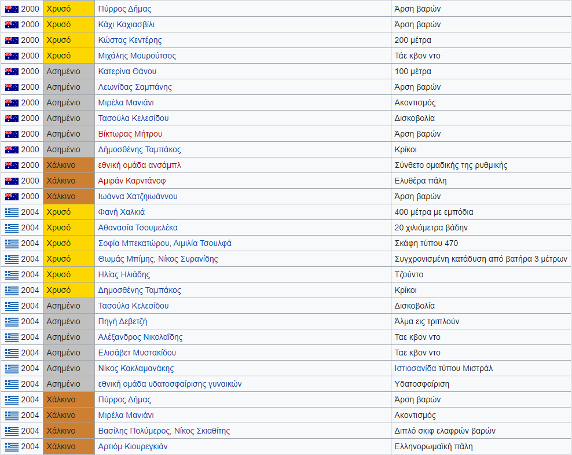
Task: Click the Greek flag in Αρτιόμ Κιουρεγκιάν row
Action: (x=12, y=447)
